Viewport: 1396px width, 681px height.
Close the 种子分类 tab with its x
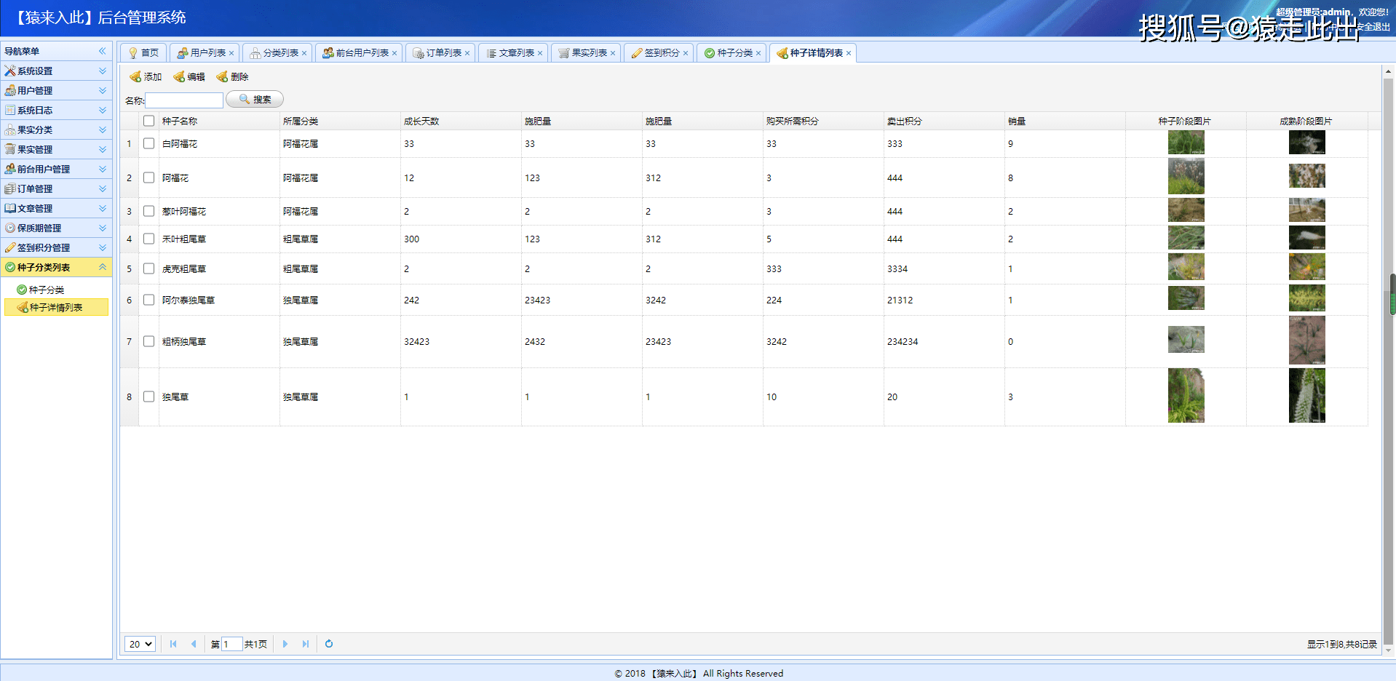coord(758,53)
